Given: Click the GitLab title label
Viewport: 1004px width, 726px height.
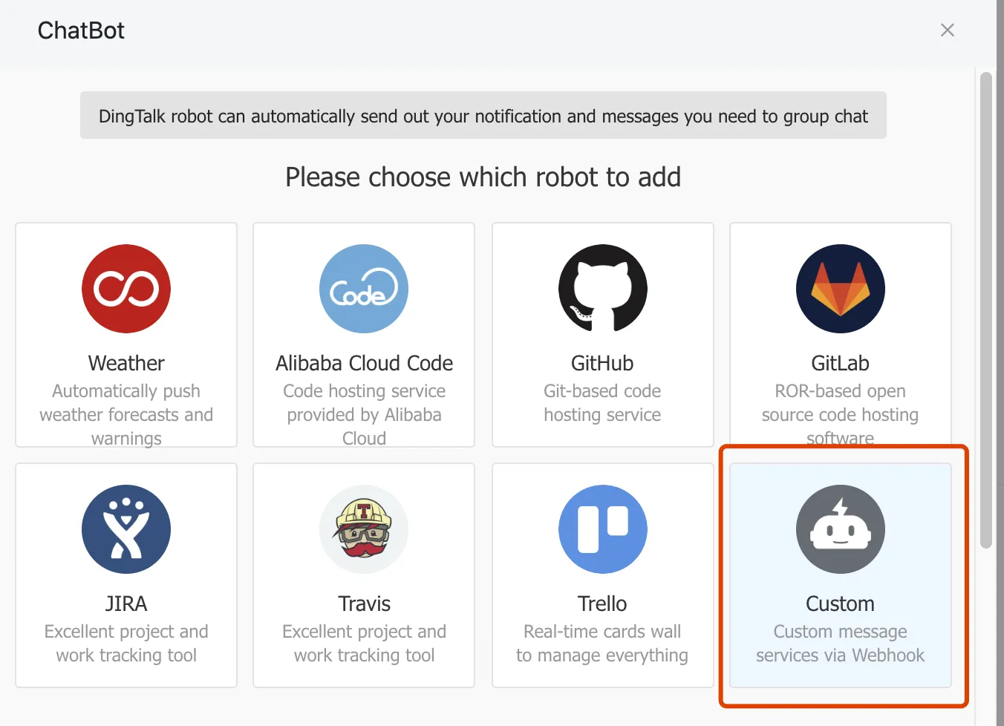Looking at the screenshot, I should (840, 363).
